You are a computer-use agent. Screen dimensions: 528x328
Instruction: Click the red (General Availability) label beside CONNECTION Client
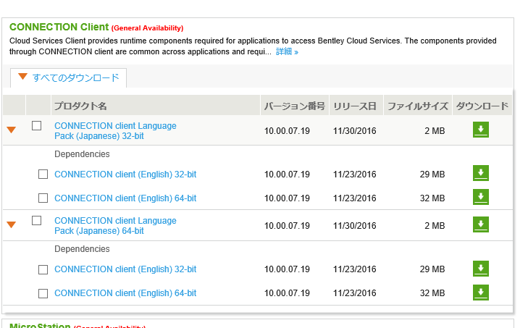(x=147, y=28)
